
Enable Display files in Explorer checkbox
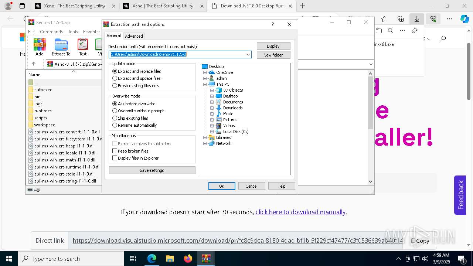136,158
